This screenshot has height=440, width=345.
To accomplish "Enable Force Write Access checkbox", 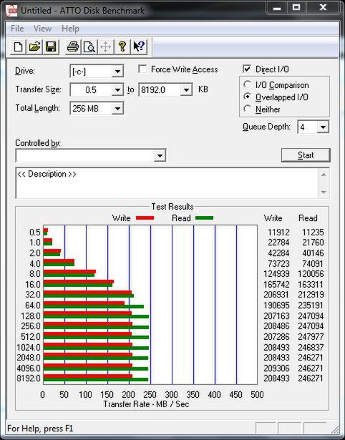I will coord(142,69).
